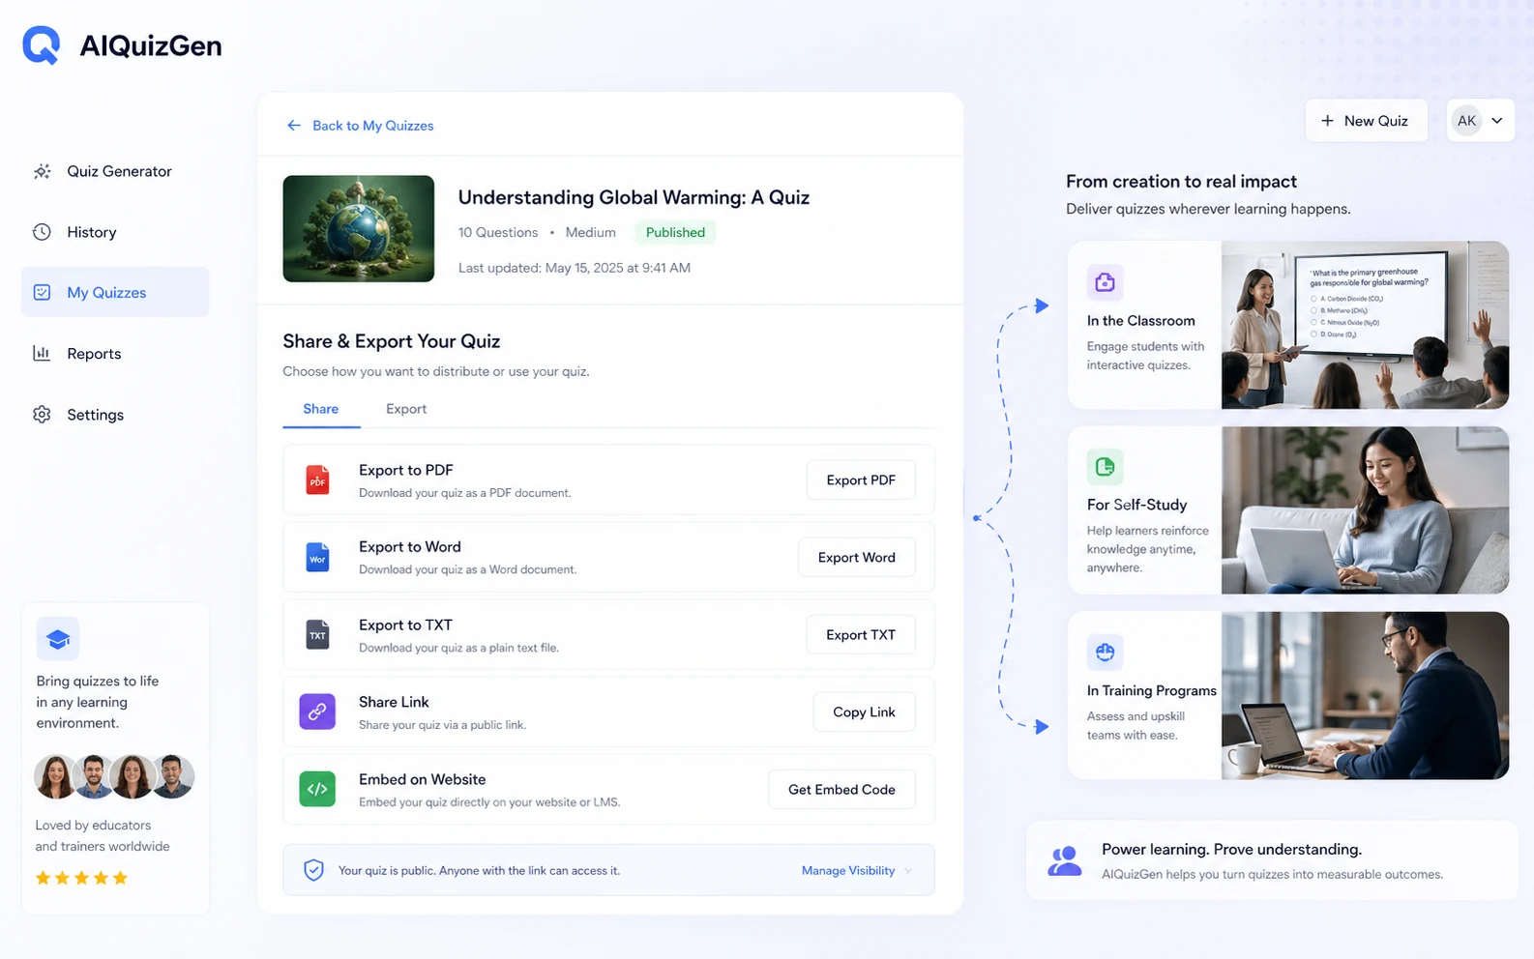1534x959 pixels.
Task: Switch to the Export tab
Action: [x=406, y=409]
